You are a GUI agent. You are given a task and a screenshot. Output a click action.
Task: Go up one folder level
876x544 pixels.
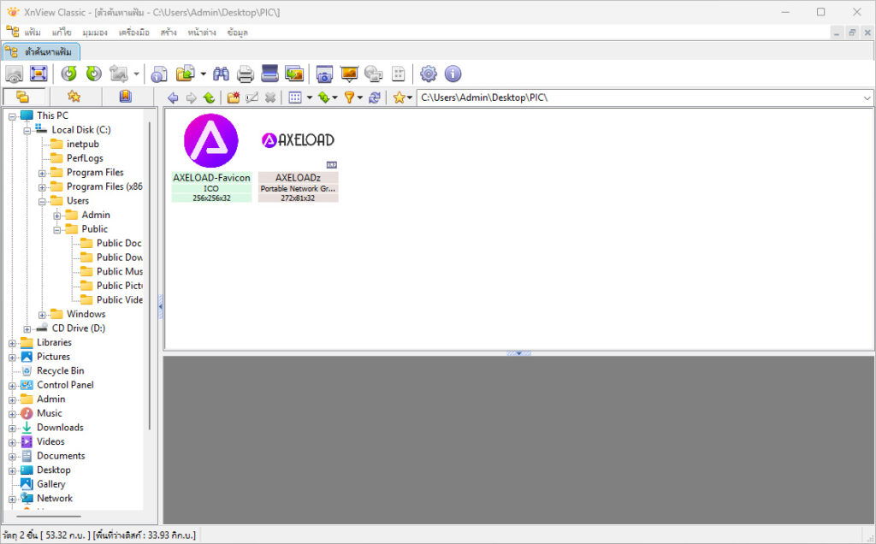(209, 98)
